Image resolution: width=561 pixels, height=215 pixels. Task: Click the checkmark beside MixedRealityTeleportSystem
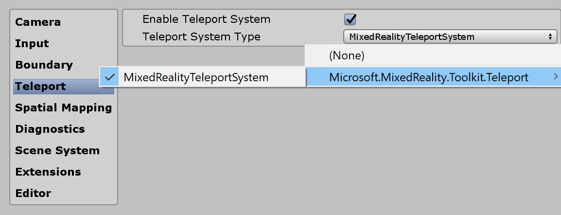(x=110, y=77)
